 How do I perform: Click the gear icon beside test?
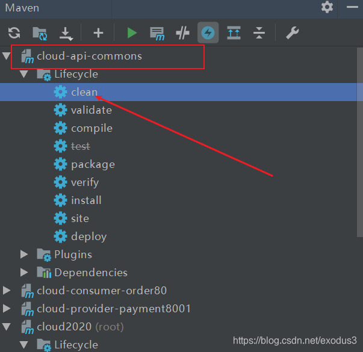[x=60, y=146]
